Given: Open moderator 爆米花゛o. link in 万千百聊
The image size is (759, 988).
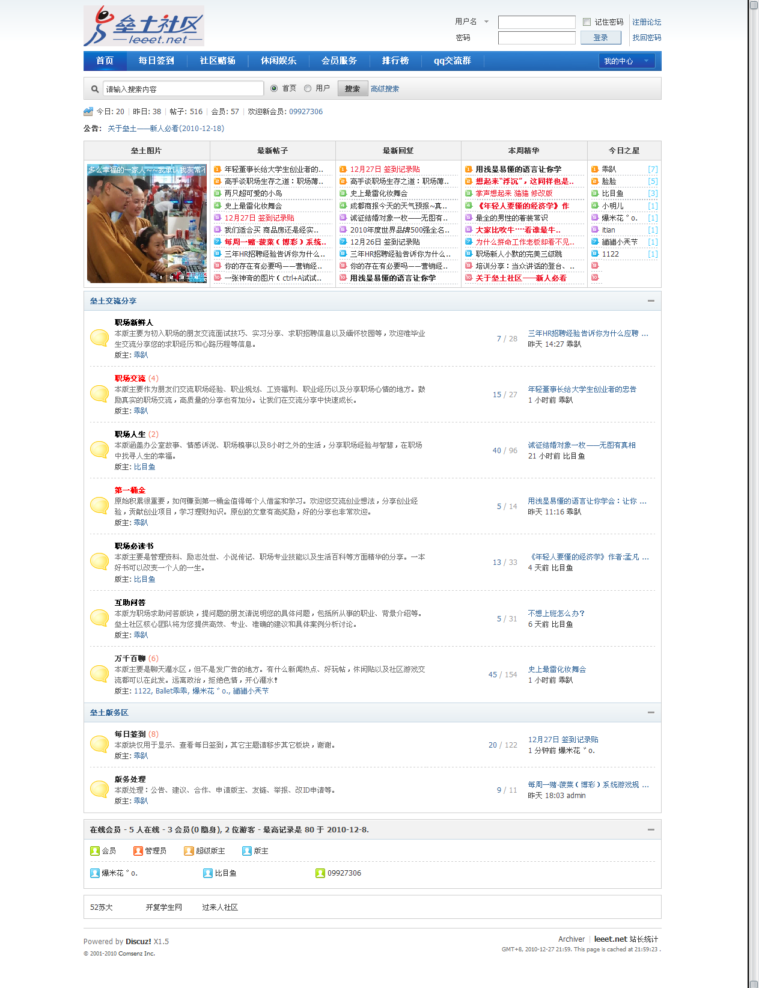Looking at the screenshot, I should pyautogui.click(x=211, y=691).
